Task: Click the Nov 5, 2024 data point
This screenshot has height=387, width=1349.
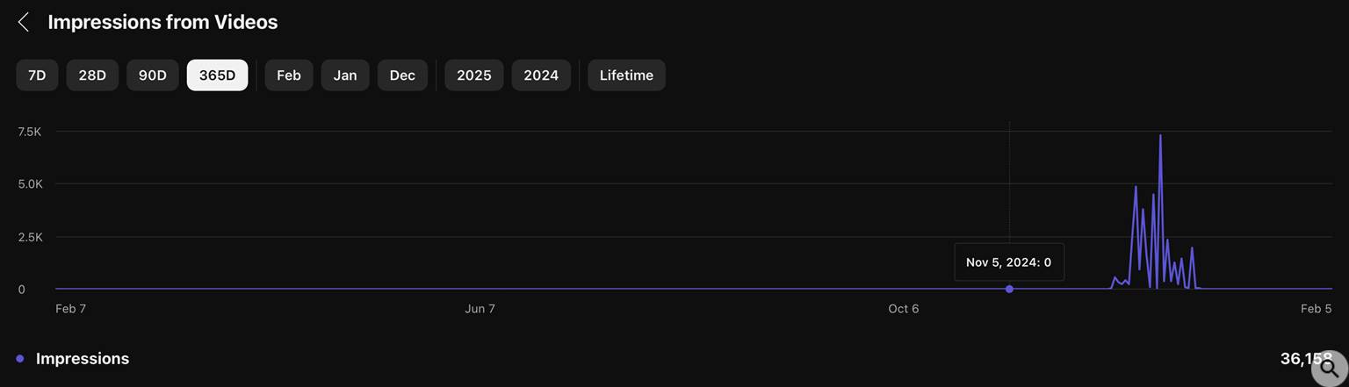Action: pos(1009,289)
